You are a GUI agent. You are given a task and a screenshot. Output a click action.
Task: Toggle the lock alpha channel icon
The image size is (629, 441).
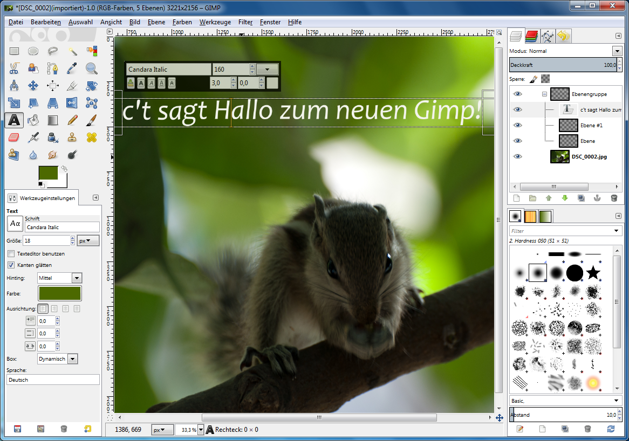click(x=545, y=79)
